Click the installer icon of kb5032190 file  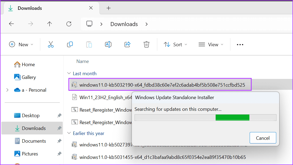coord(74,85)
